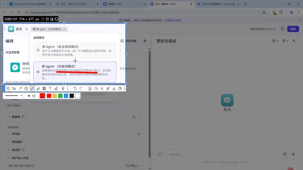Select the eraser tool
Viewport: 303px width, 170px height.
(x=56, y=88)
